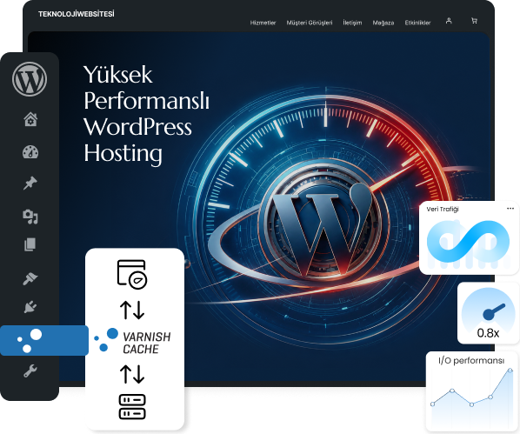520x434 pixels.
Task: Go to Müşteri Görüşleri menu item
Action: pos(310,23)
